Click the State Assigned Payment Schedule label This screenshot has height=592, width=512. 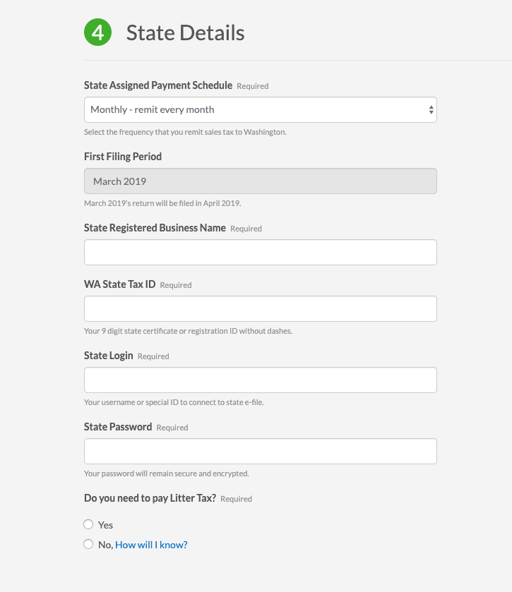158,85
